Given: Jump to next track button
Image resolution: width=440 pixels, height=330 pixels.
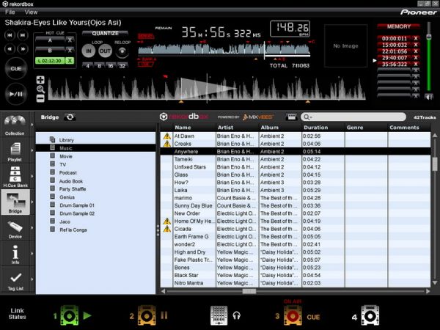Looking at the screenshot, I should pyautogui.click(x=23, y=35).
